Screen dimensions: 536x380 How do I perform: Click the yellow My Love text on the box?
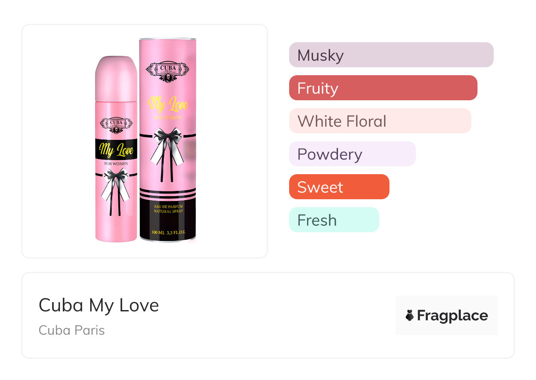coord(168,105)
